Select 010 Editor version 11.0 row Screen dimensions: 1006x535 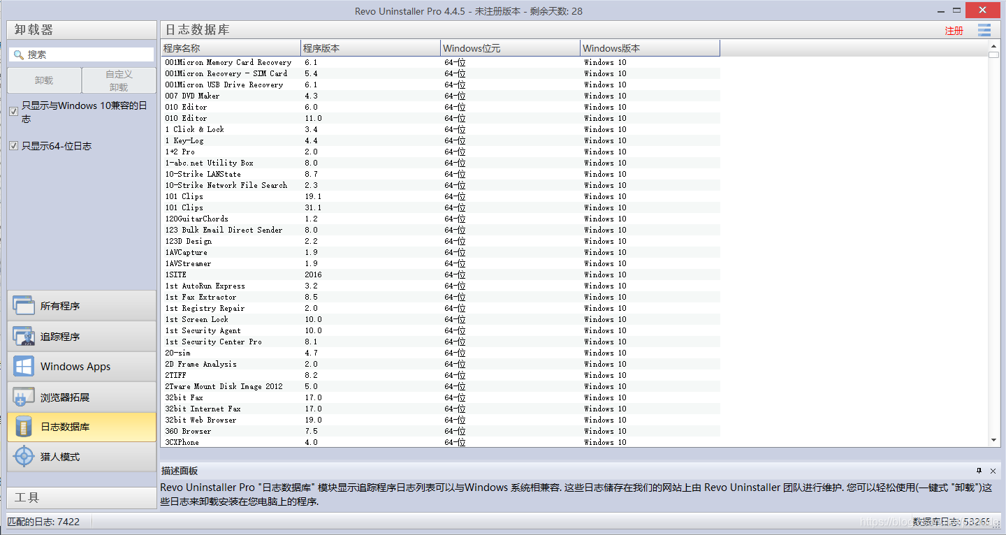440,118
